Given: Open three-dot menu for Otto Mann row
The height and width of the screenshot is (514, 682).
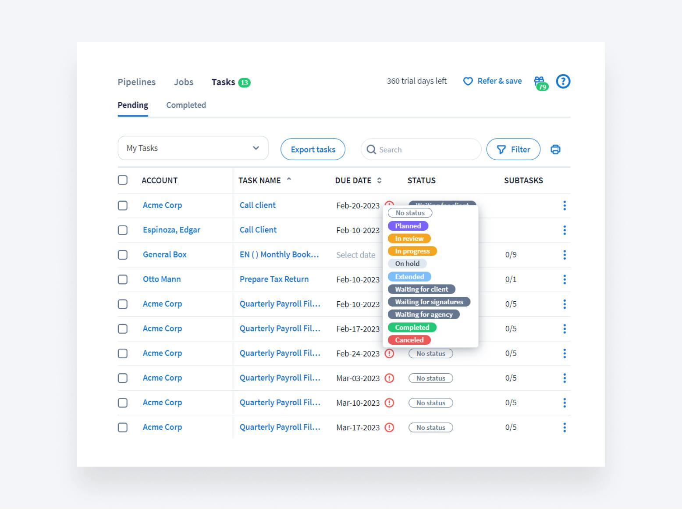Looking at the screenshot, I should [x=564, y=279].
